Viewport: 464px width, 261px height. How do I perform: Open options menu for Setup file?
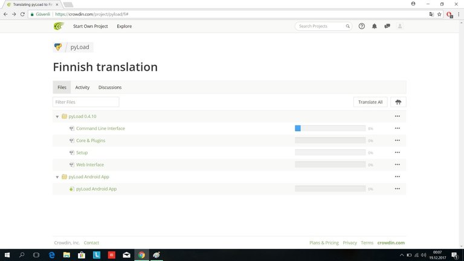pos(398,152)
